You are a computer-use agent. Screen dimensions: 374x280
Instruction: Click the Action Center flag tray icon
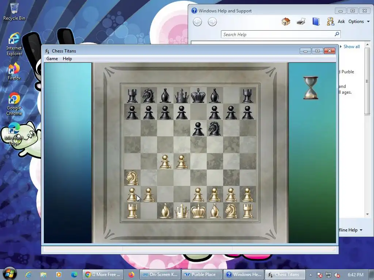319,275
